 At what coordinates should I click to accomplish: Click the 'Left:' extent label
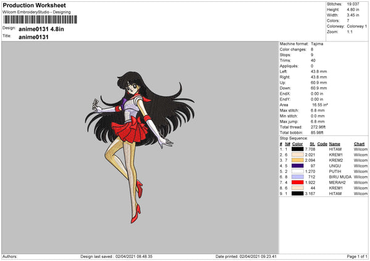tap(284, 71)
